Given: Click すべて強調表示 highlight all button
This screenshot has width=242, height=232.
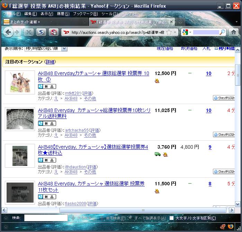Looking at the screenshot, I should coord(147,218).
